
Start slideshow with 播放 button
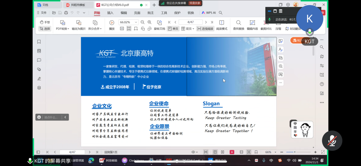(x=112, y=25)
